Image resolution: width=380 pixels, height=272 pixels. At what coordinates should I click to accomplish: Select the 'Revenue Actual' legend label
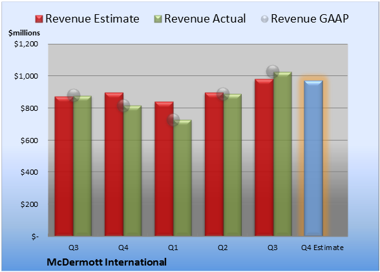coord(205,19)
